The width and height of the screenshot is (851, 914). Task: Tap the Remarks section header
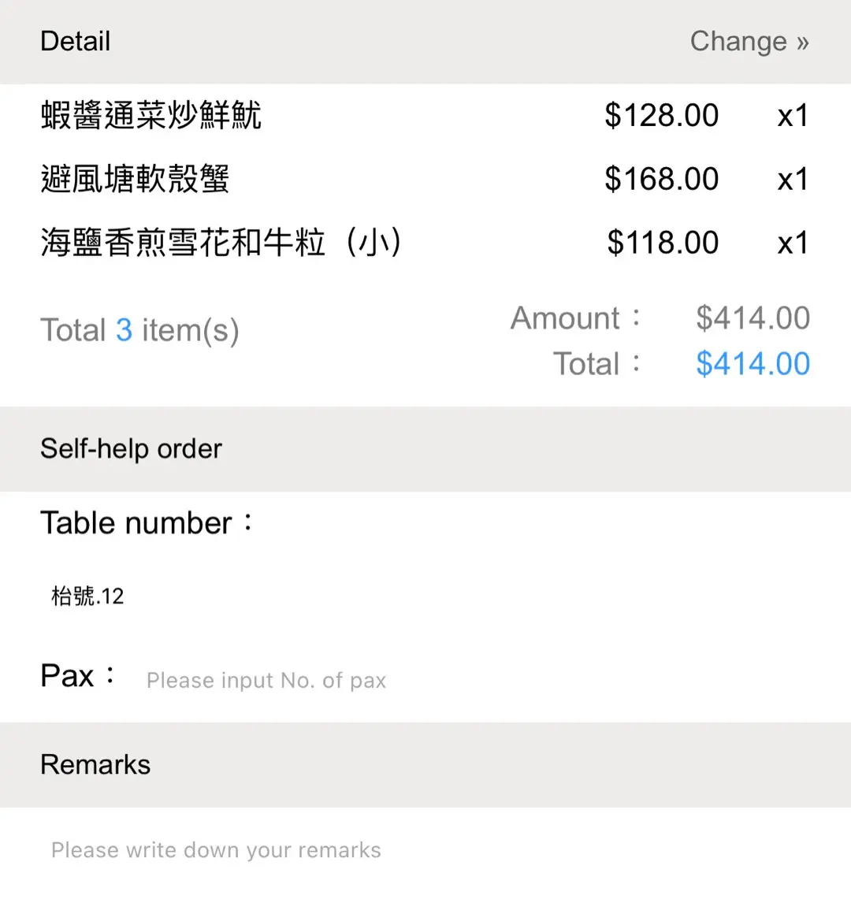point(95,765)
